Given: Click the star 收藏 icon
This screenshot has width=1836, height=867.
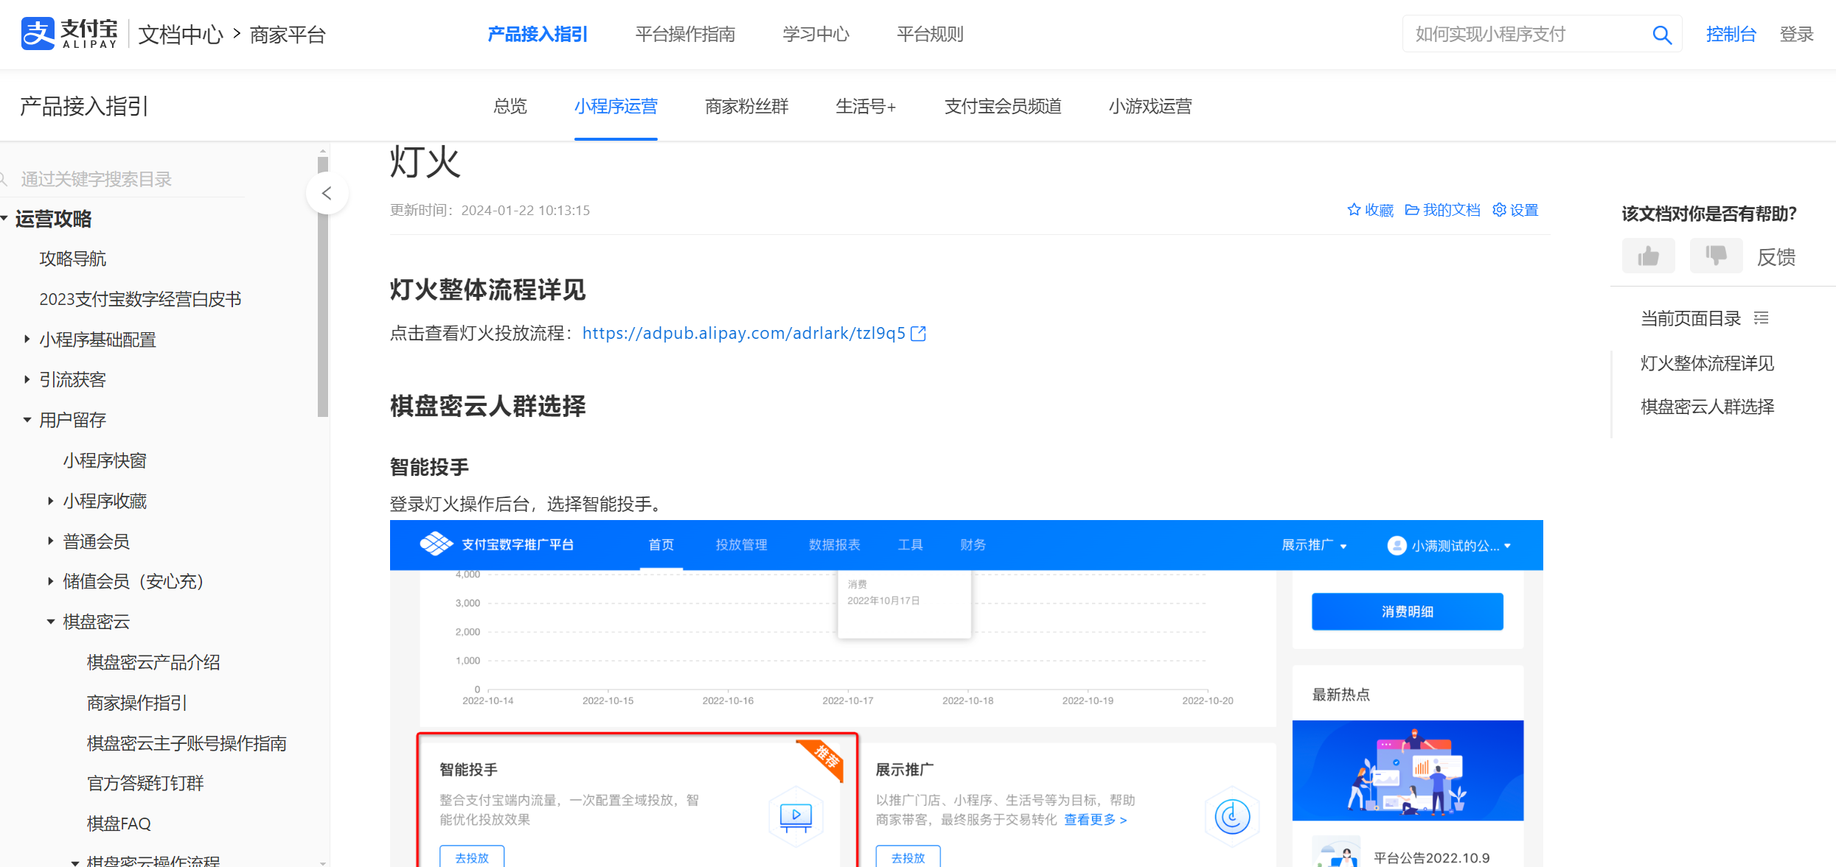Looking at the screenshot, I should tap(1354, 210).
